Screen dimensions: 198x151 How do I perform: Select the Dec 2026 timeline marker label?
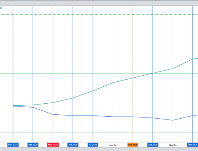click(x=192, y=145)
